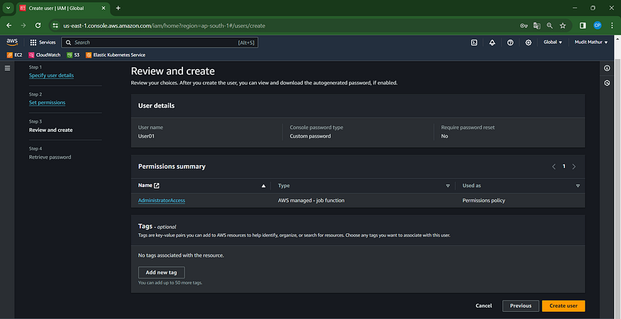Open the Services grid menu

(43, 43)
